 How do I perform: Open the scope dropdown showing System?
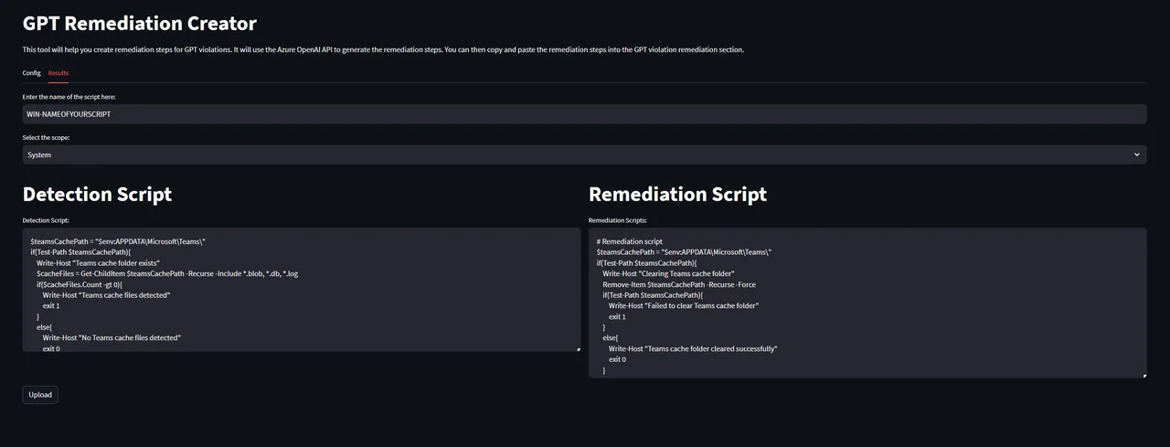584,154
